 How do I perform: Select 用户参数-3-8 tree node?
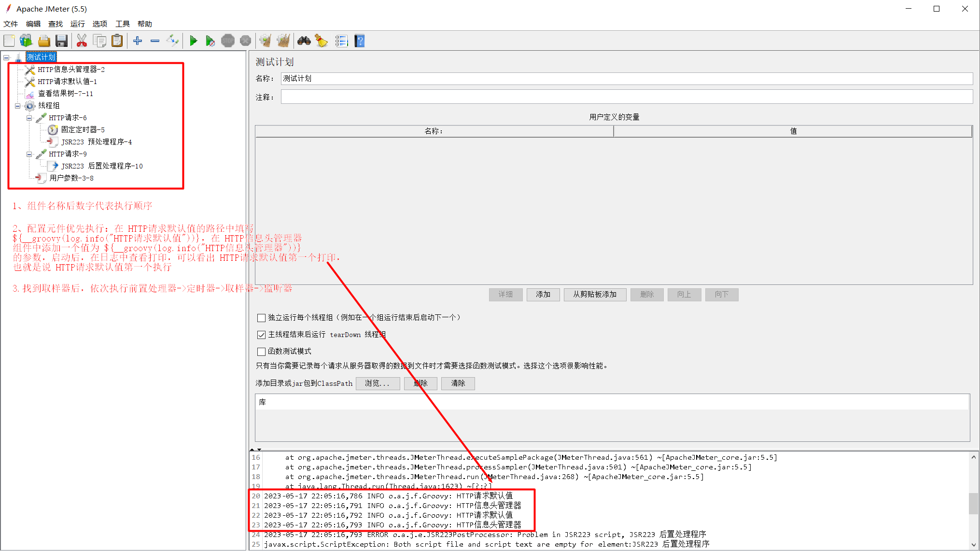tap(71, 178)
